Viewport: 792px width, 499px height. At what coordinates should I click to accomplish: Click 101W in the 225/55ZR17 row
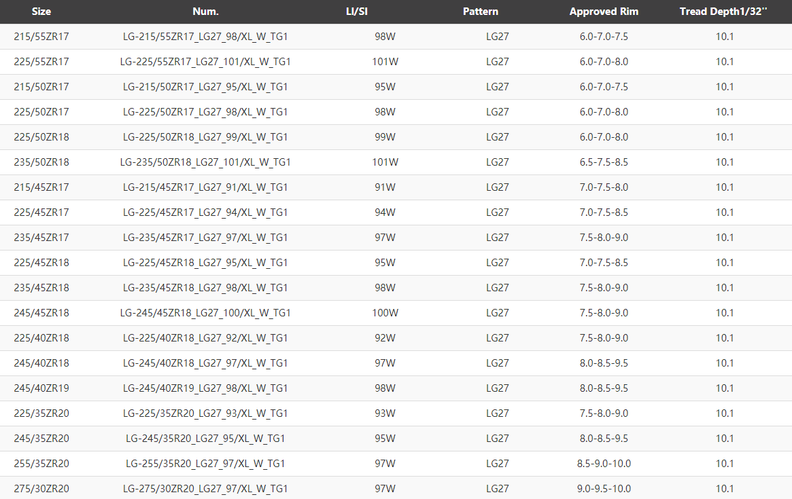coord(385,62)
